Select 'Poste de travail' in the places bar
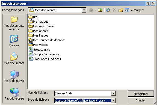The image size is (157, 105). [x=14, y=76]
